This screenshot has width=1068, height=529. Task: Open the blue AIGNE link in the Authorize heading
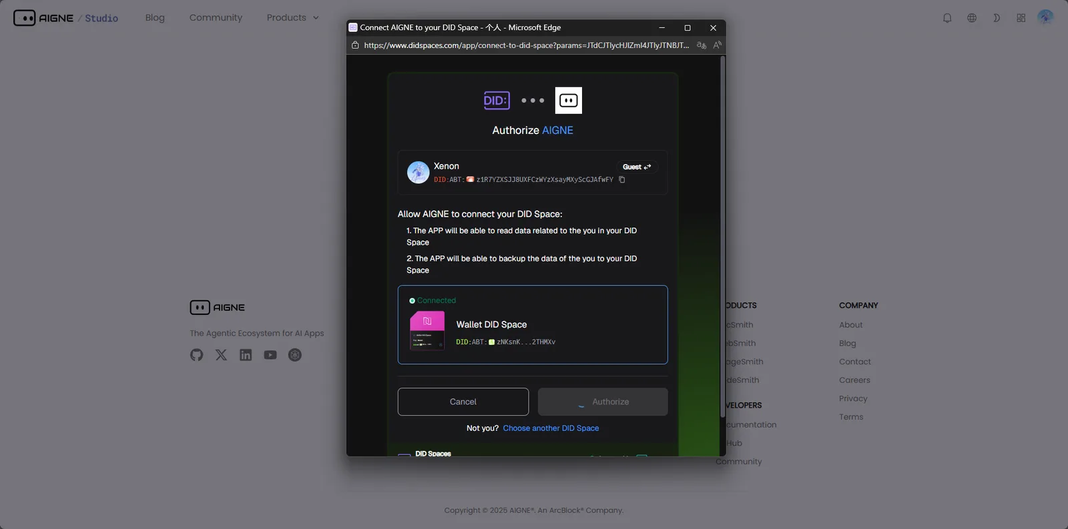(557, 130)
